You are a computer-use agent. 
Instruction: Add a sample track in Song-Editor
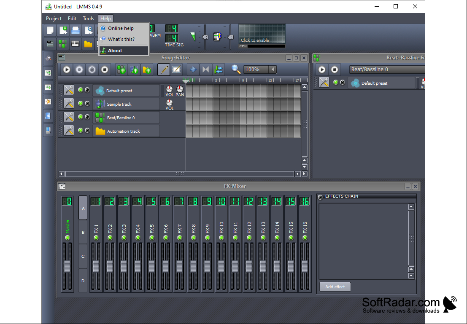tap(134, 70)
